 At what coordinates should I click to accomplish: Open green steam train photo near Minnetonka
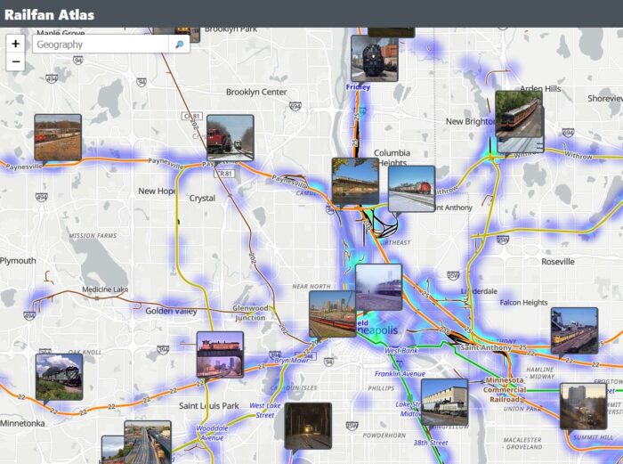(x=59, y=377)
